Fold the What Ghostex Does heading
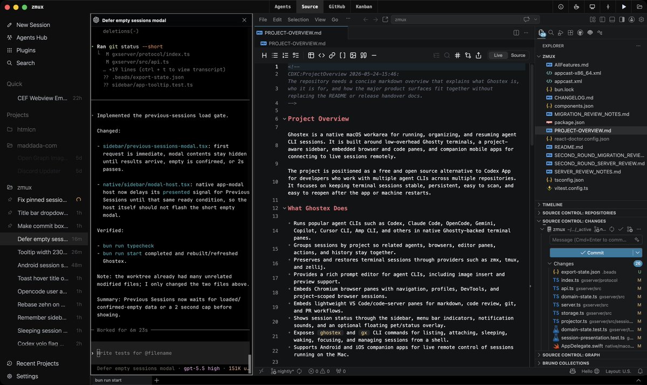Viewport: 647px width, 385px height. pyautogui.click(x=285, y=208)
